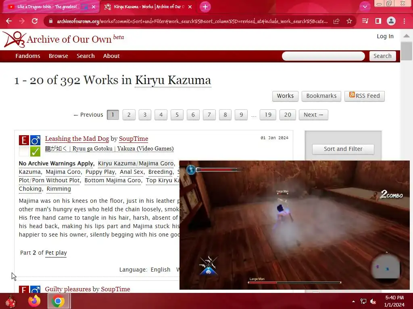The width and height of the screenshot is (413, 309).
Task: Jump to results page 19
Action: 268,115
